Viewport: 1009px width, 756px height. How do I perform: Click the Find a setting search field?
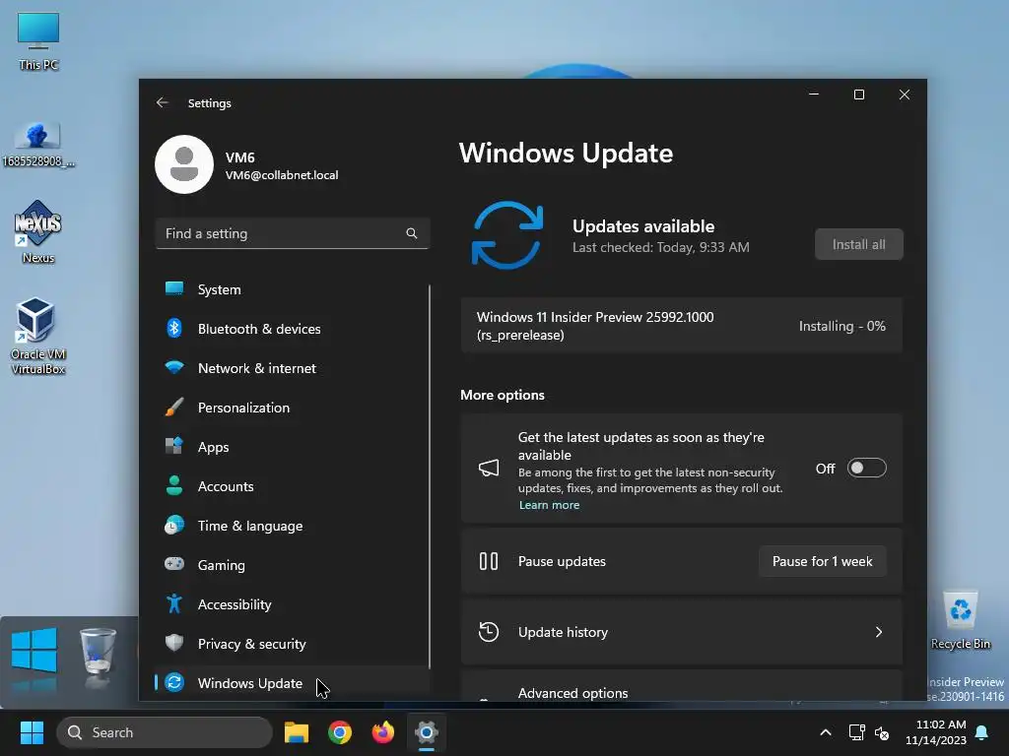coord(292,233)
